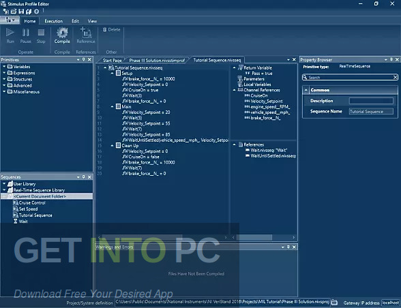The width and height of the screenshot is (401, 308).
Task: Expand the Variables primitives folder
Action: [x=4, y=67]
